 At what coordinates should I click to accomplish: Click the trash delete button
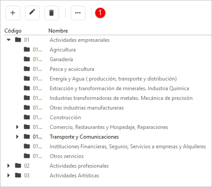point(51,13)
